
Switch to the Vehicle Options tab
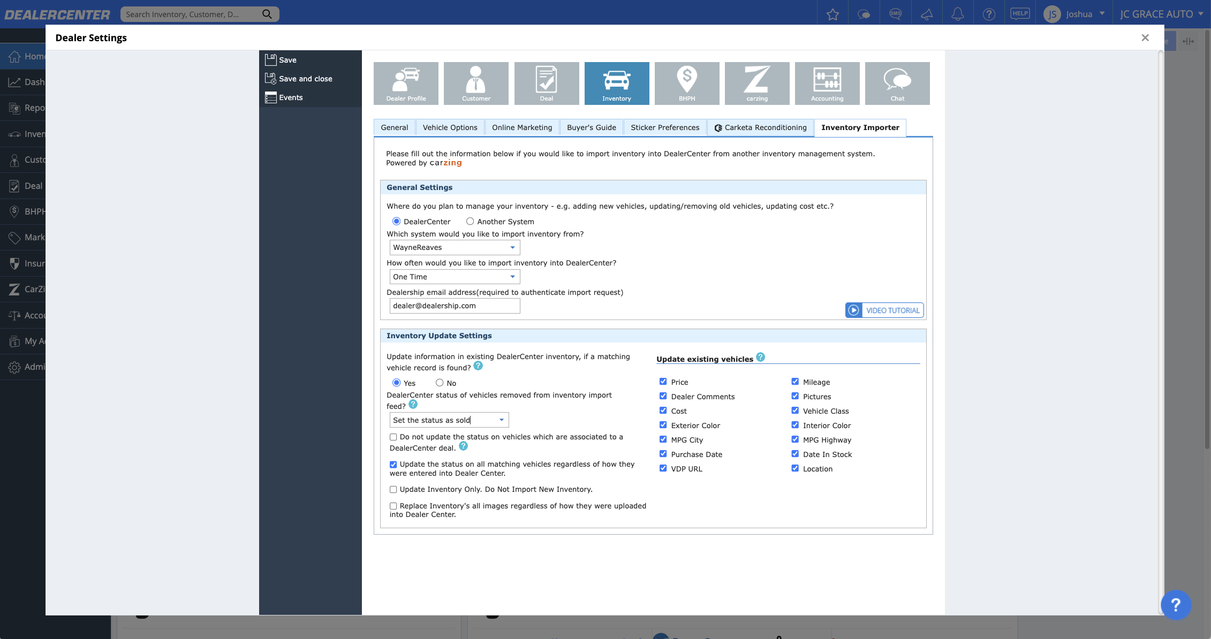tap(450, 127)
